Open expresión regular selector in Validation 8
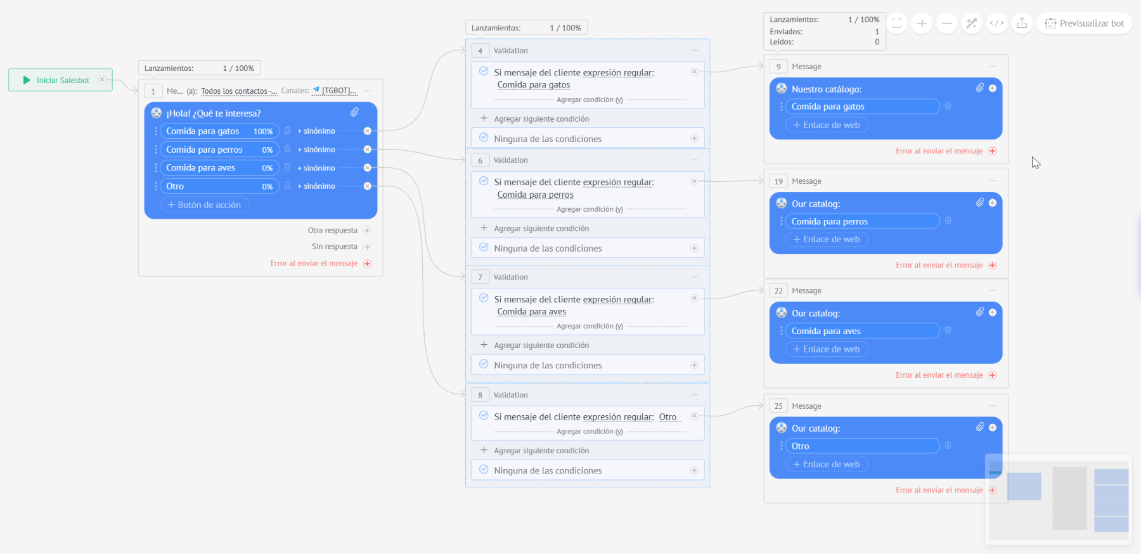 [x=618, y=417]
